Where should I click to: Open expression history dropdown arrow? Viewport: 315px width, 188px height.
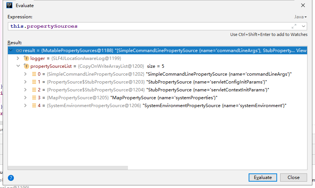(303, 26)
